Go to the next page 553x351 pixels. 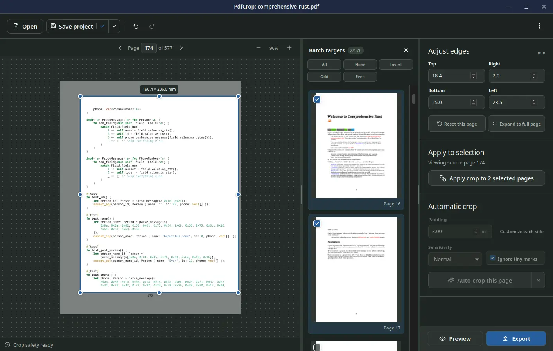pos(181,48)
